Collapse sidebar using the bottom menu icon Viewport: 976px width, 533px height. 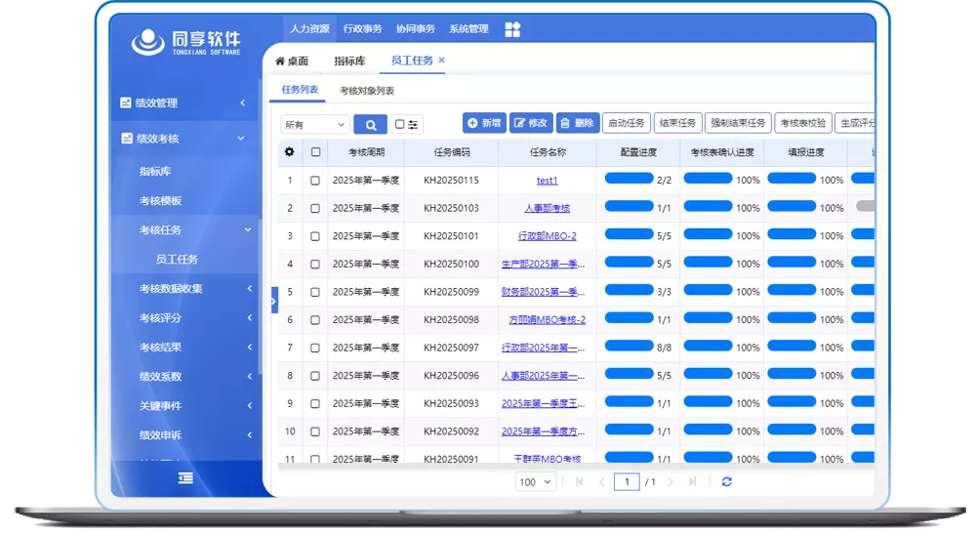point(185,477)
